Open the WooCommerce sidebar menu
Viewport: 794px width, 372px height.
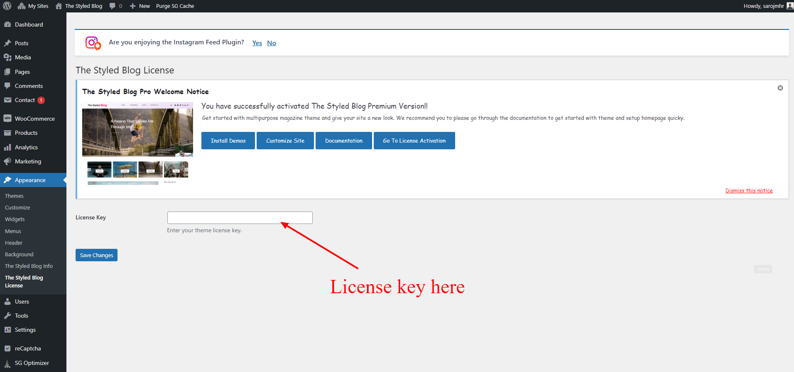pos(34,119)
